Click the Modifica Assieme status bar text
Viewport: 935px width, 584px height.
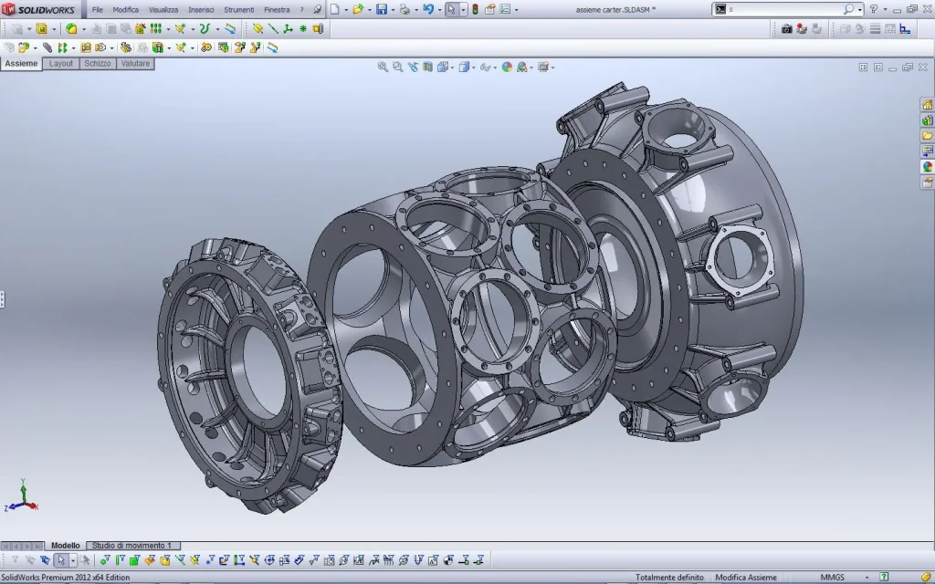click(x=745, y=578)
